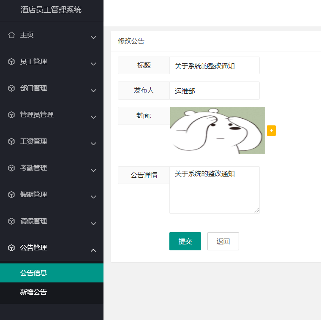Focus the 发布人 input field
This screenshot has height=320, width=321.
click(x=215, y=91)
